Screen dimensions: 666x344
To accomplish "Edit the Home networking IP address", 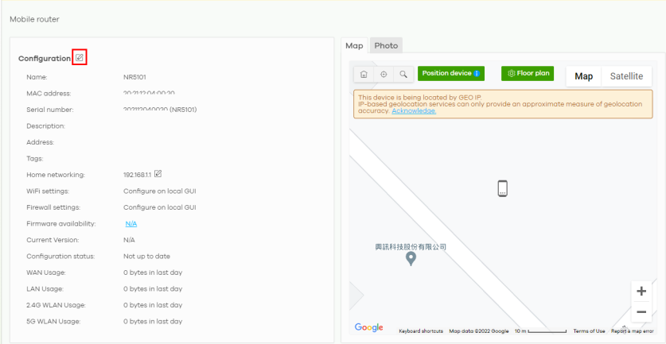I will (158, 174).
